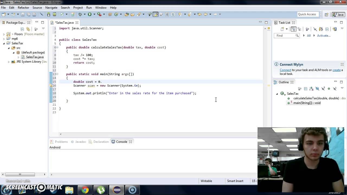Toggle Hide Non-Public Members in Outline
347x195 pixels.
pyautogui.click(x=329, y=89)
